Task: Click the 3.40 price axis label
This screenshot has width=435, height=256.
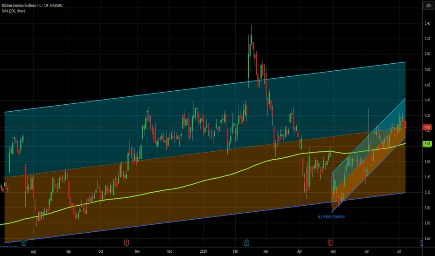Action: pos(427,177)
